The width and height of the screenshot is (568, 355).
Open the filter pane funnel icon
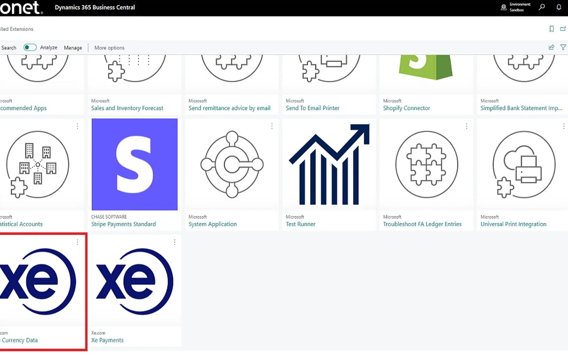click(x=563, y=47)
